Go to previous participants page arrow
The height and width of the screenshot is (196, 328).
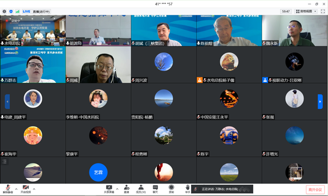[x=7, y=101]
